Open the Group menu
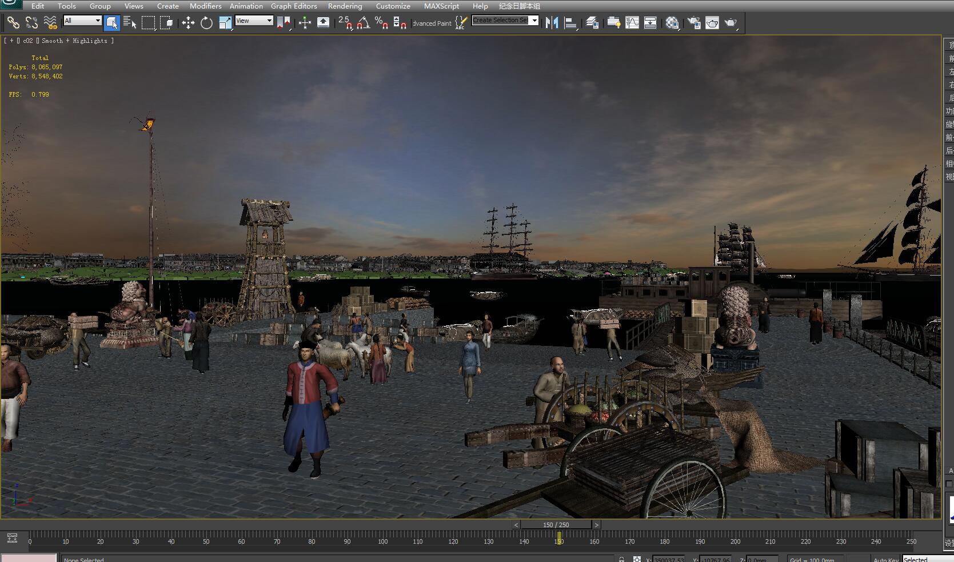Screen dimensions: 954x562 click(x=100, y=6)
